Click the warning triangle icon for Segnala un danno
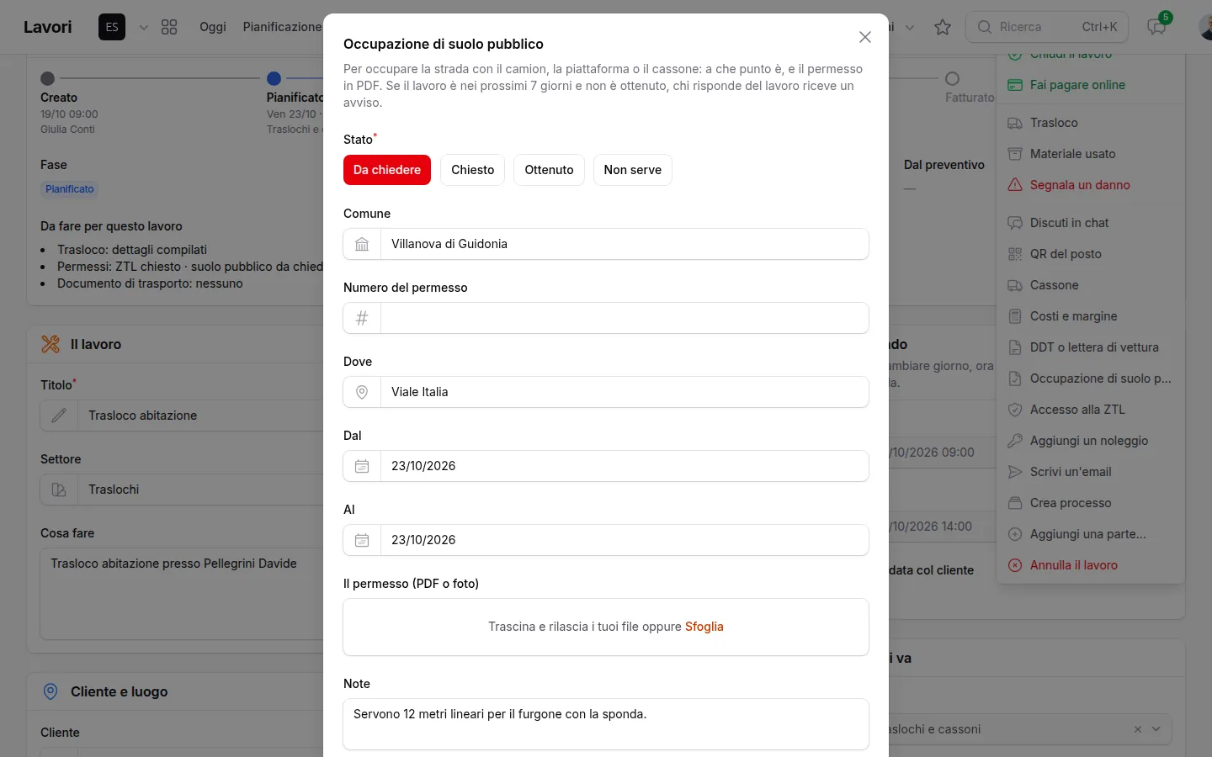Screen dimensions: 1212x757 click(x=1015, y=185)
